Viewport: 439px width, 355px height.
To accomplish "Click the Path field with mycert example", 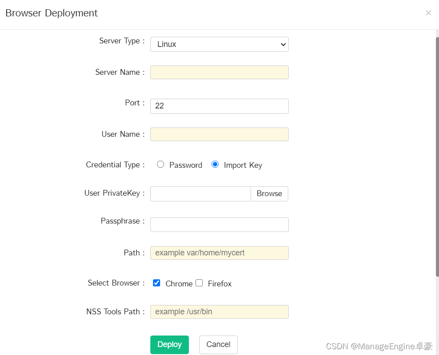I will pyautogui.click(x=219, y=253).
